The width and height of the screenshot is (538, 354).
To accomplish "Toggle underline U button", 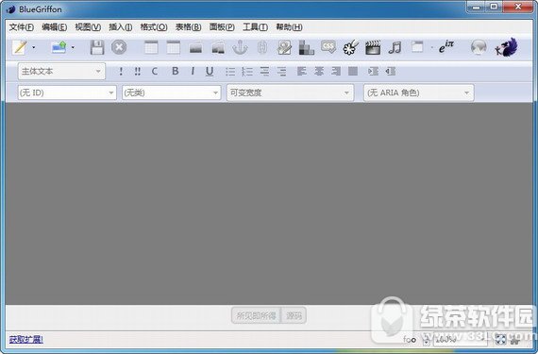I will pos(210,72).
